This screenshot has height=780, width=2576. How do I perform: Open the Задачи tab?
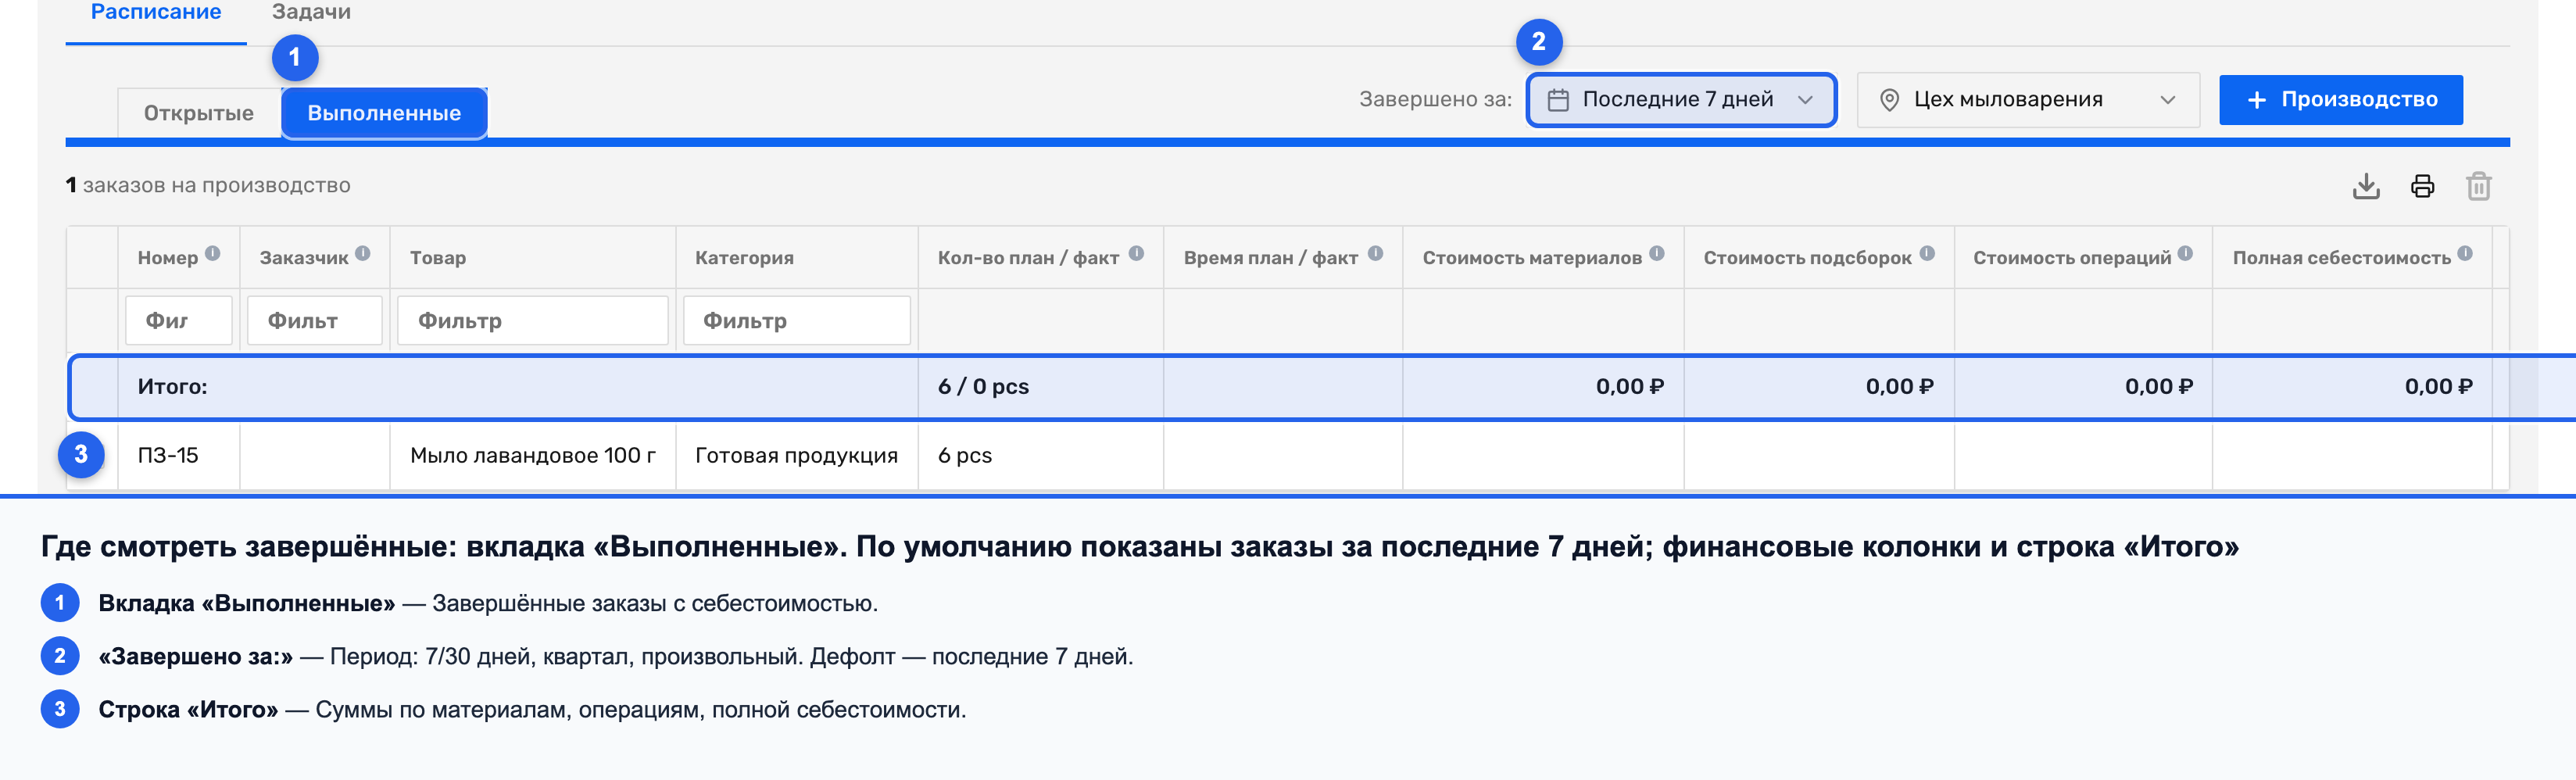click(x=311, y=13)
